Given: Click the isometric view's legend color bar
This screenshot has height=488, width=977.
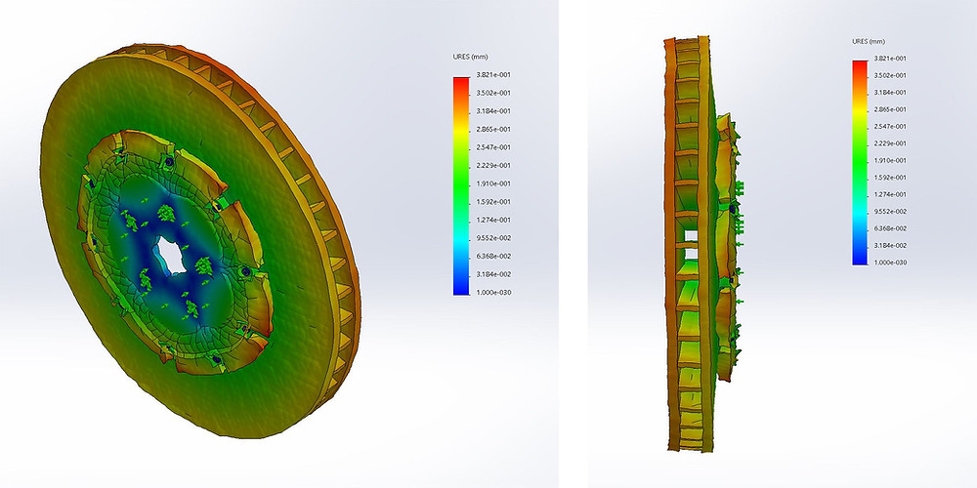Looking at the screenshot, I should 461,185.
